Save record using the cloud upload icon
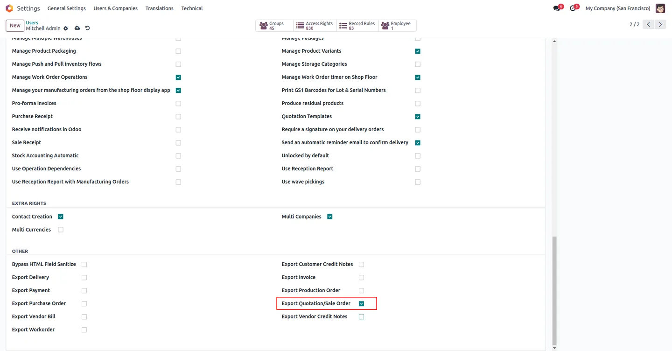This screenshot has width=672, height=351. [x=77, y=28]
